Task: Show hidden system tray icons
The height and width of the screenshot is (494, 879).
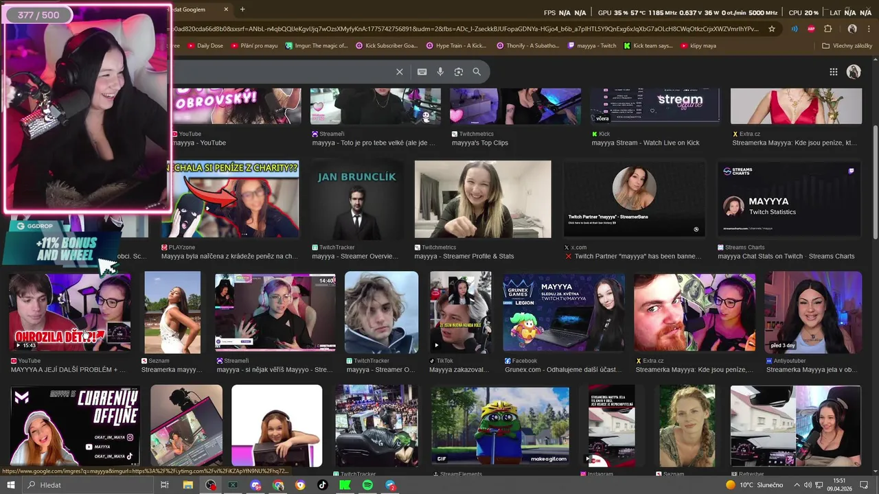Action: 797,485
